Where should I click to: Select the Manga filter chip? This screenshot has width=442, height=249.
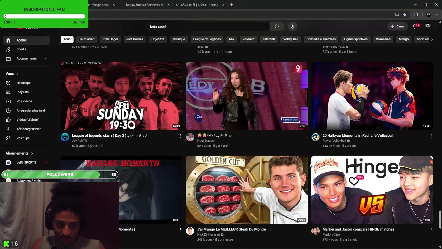point(404,39)
